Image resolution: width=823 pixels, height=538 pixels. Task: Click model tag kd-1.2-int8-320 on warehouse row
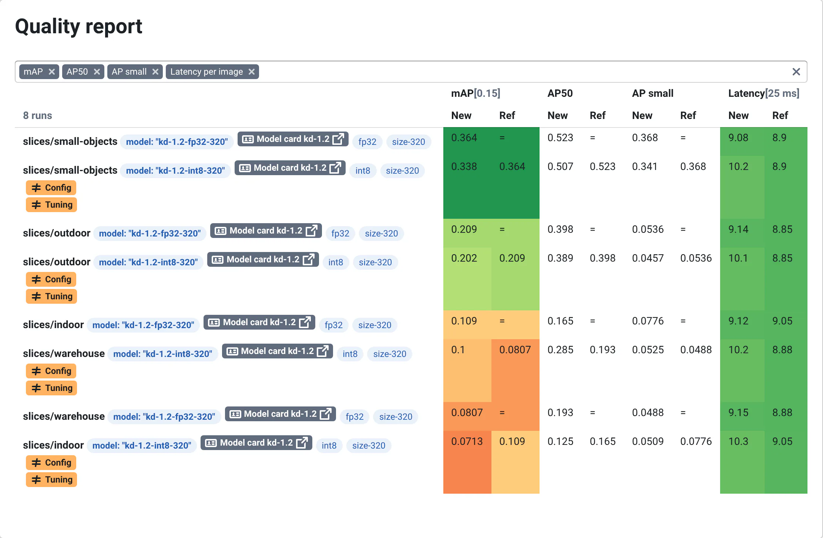coord(163,354)
